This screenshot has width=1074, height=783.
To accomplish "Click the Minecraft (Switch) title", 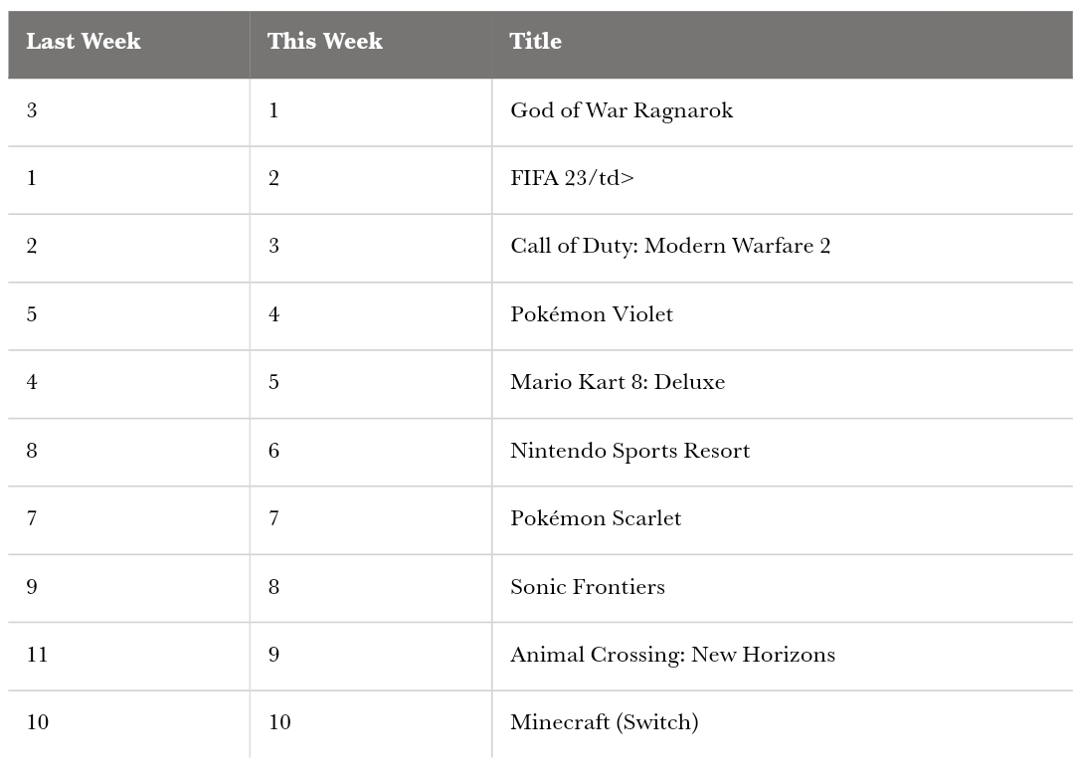I will pos(605,722).
